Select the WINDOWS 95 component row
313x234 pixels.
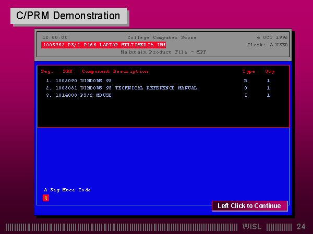pyautogui.click(x=95, y=81)
